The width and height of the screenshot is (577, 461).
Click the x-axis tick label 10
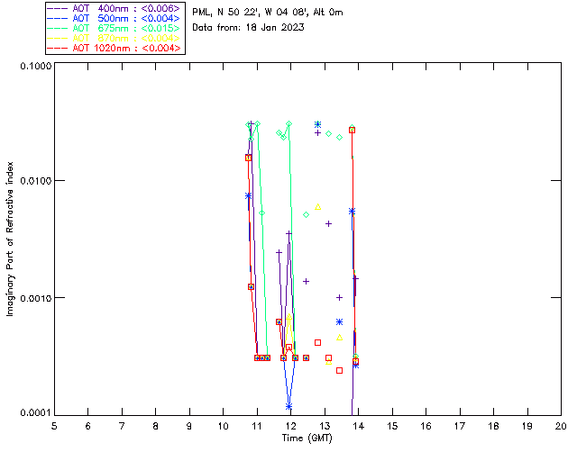(223, 427)
